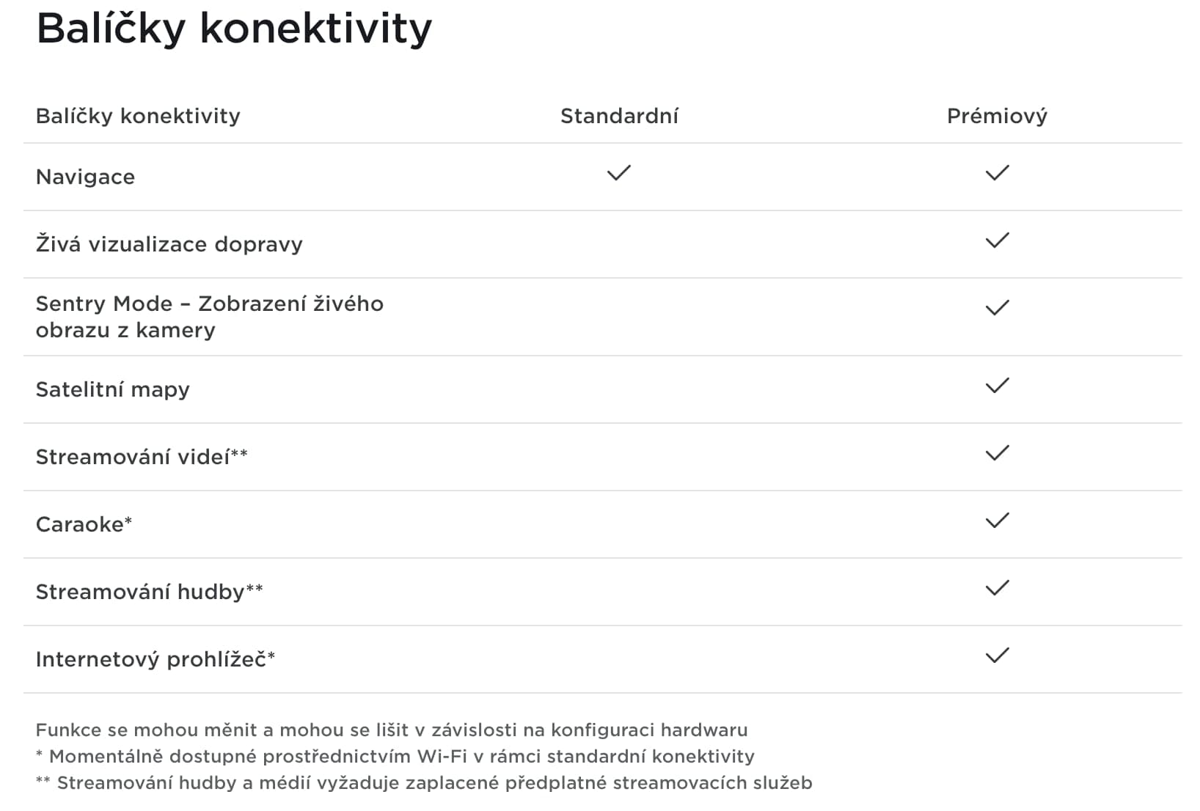Screen dimensions: 1200x811
Task: Click the Satelitní mapy checkmark
Action: pyautogui.click(x=997, y=386)
